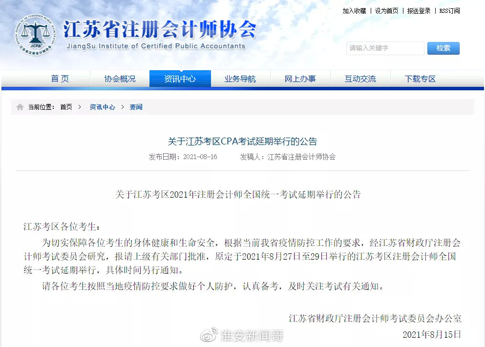Click 资讯中心 in the breadcrumb path

[102, 107]
